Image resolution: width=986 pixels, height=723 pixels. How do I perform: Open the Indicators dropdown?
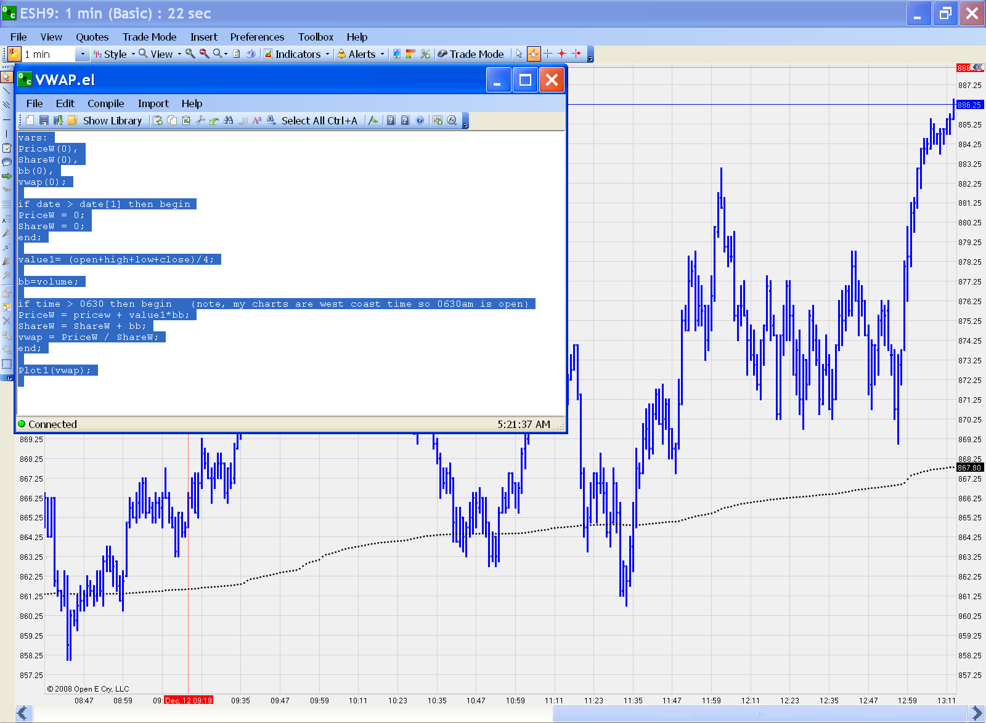pos(296,54)
